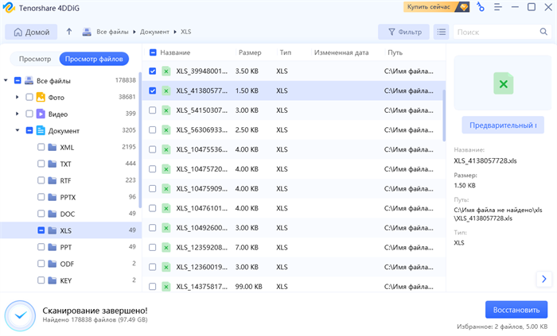Image resolution: width=557 pixels, height=336 pixels.
Task: Select the XLS_10492600 file row
Action: [x=294, y=228]
